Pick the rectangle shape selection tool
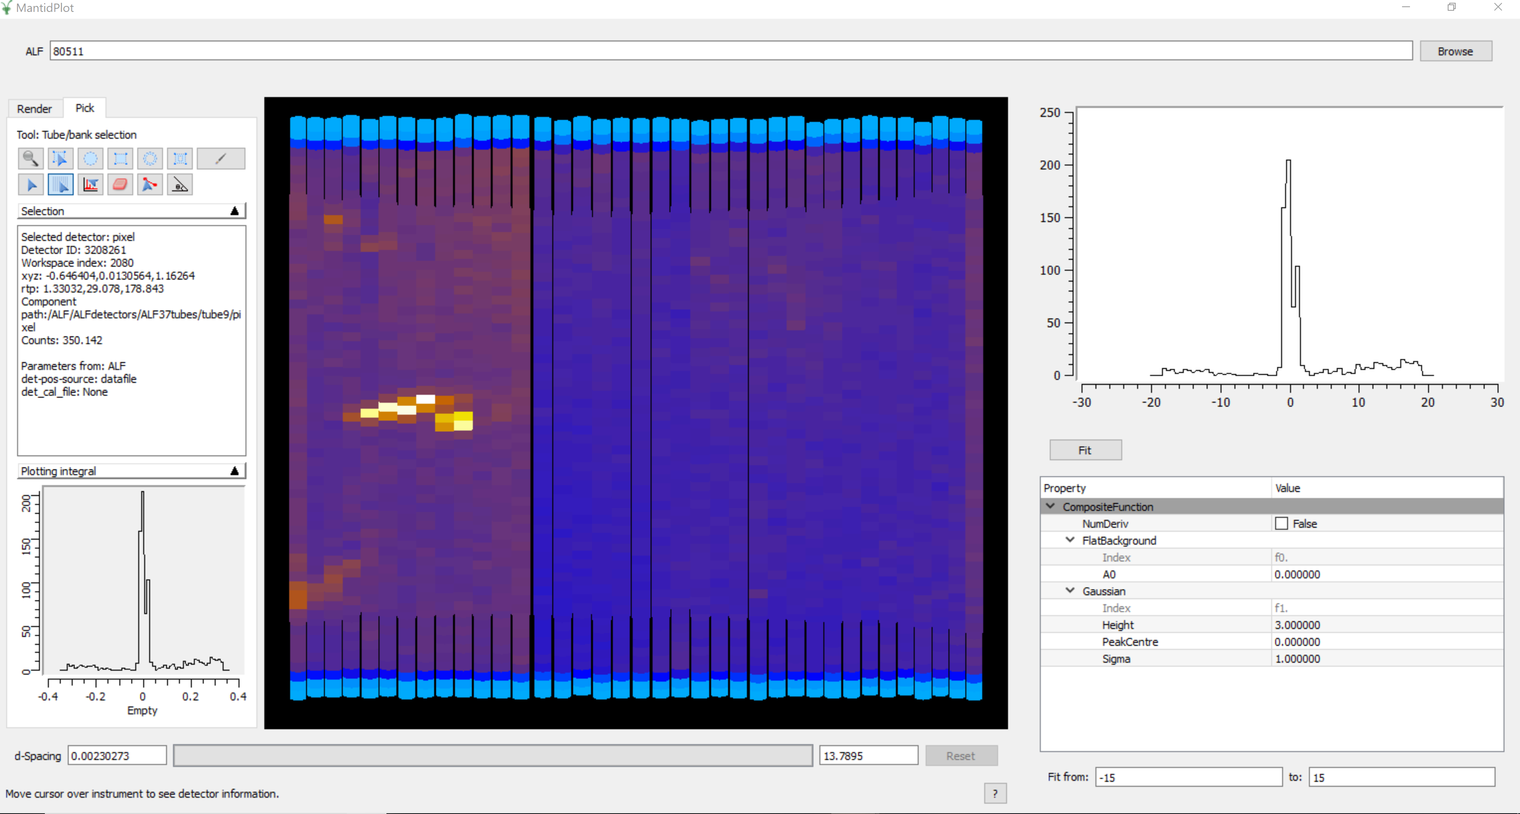The image size is (1520, 814). [x=120, y=159]
